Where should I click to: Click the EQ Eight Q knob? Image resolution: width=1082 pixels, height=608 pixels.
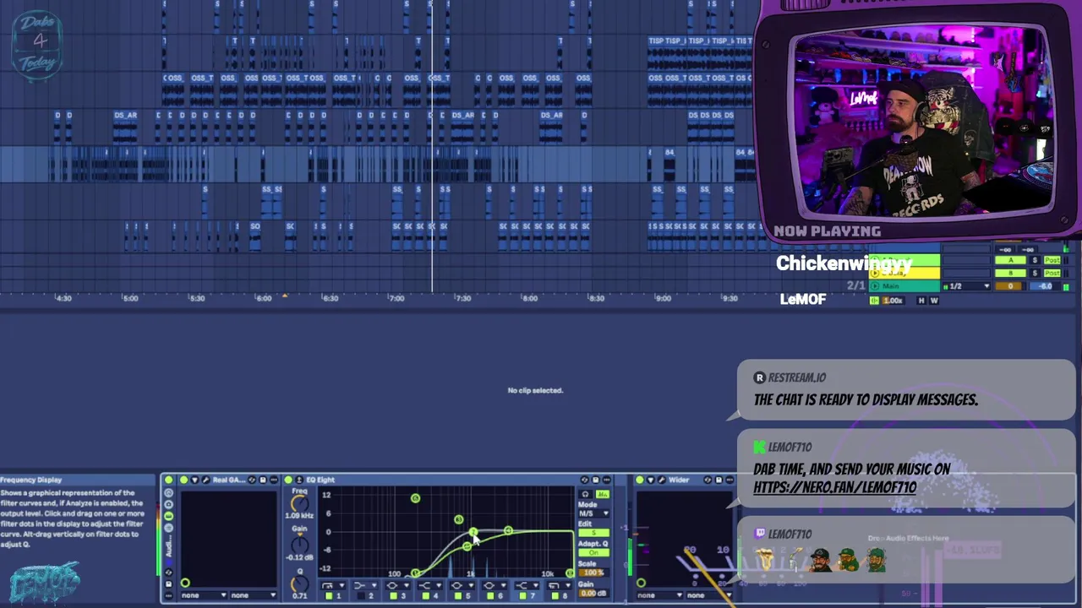point(300,584)
